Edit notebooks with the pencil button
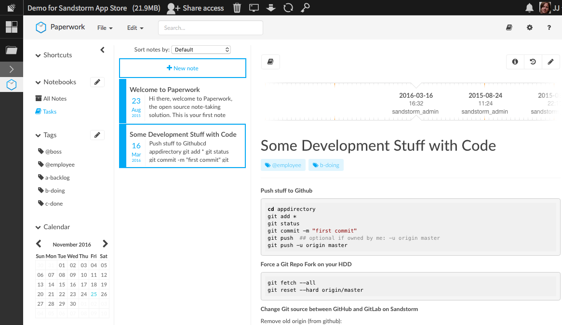This screenshot has width=562, height=325. coord(97,82)
